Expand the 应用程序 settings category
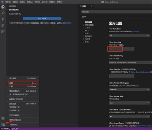The image size is (152, 130). pos(88,36)
